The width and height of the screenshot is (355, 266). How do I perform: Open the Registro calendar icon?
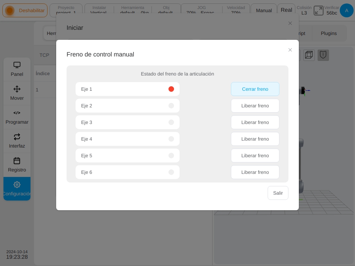pos(17,161)
